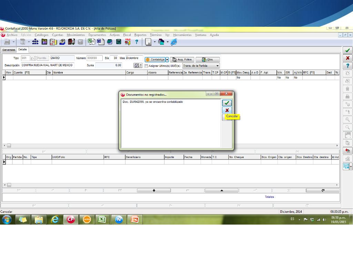This screenshot has width=353, height=264.
Task: Click the volume icon in system tray
Action: tap(324, 220)
